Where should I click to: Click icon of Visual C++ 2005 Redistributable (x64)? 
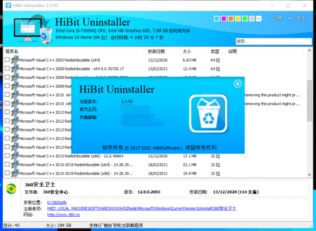point(15,61)
